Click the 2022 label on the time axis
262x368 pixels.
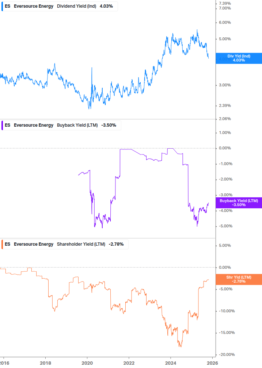(129, 363)
